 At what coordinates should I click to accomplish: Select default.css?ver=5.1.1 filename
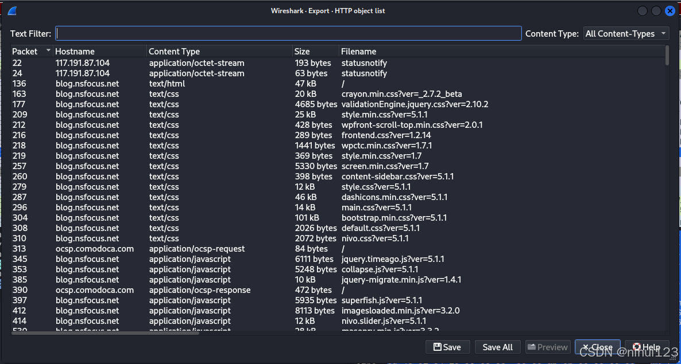tap(381, 228)
